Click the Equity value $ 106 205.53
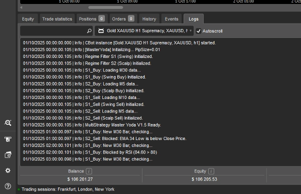Viewport: 301px width, 194px height. [205, 179]
